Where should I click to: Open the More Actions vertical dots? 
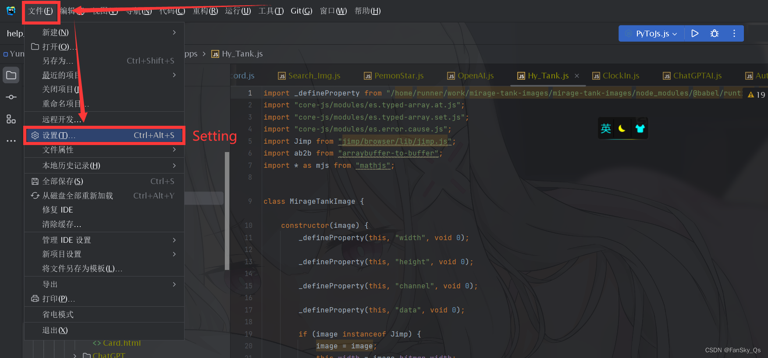coord(734,33)
